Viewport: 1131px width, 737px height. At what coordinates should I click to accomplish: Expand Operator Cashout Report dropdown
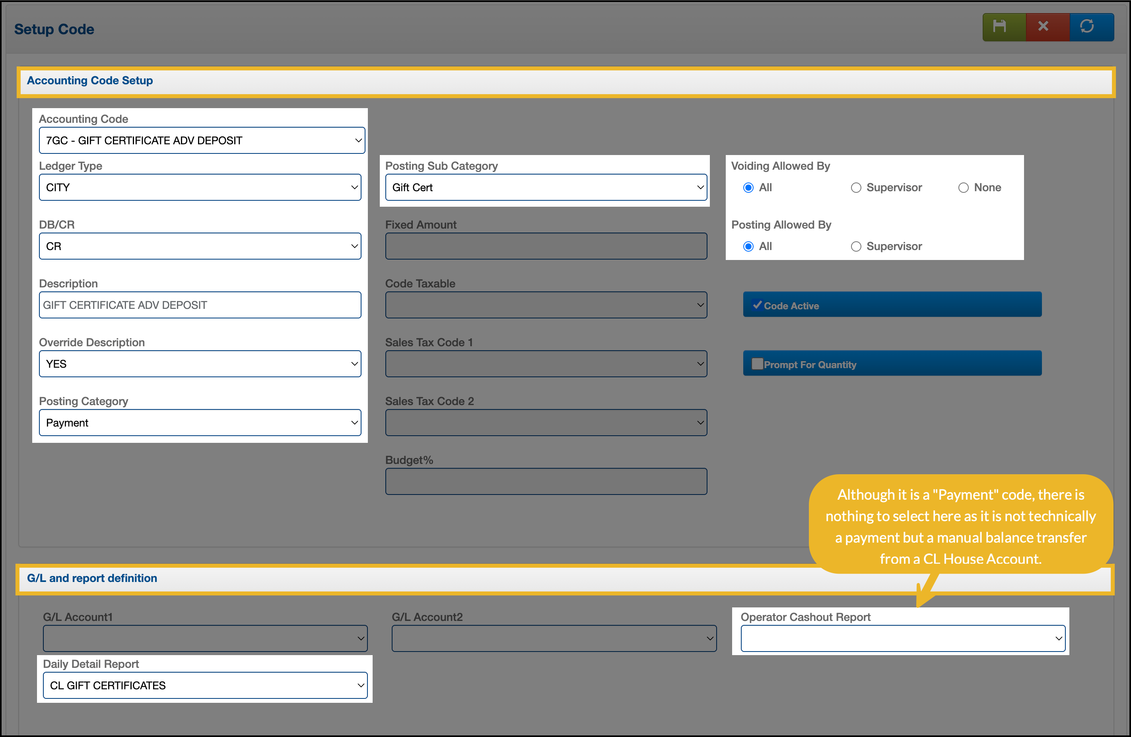click(902, 638)
